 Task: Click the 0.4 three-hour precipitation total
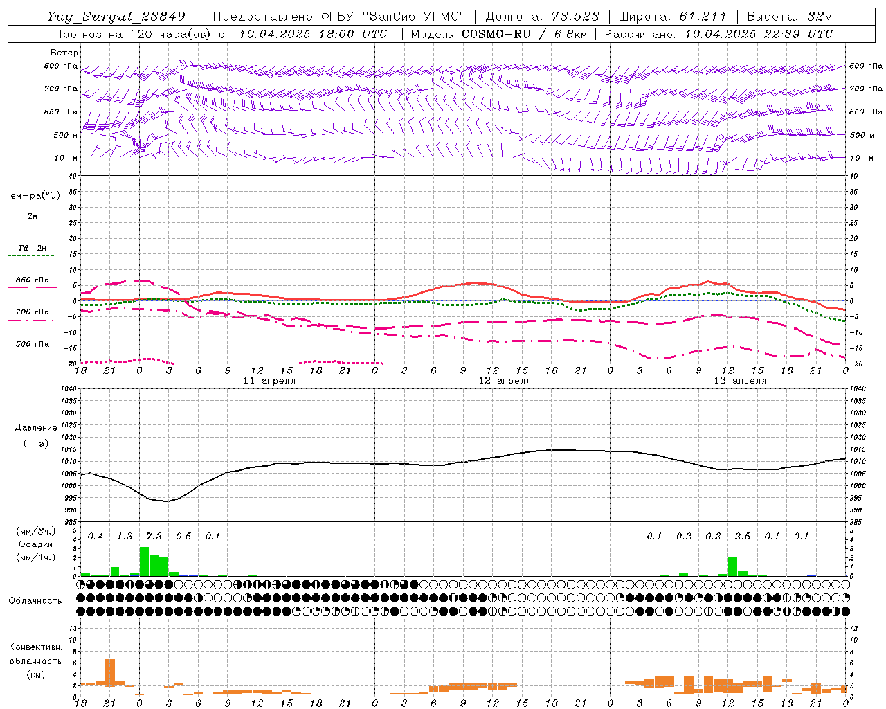tap(96, 537)
